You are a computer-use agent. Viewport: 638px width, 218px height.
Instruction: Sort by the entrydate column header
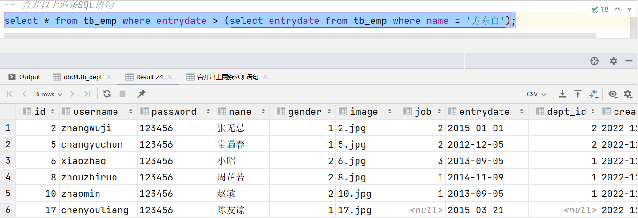484,112
